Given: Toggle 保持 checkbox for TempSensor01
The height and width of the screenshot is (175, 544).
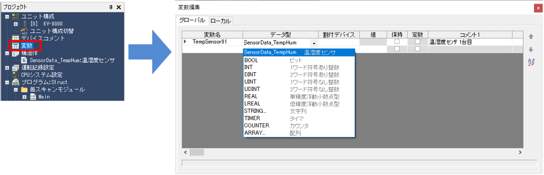Looking at the screenshot, I should tap(397, 42).
